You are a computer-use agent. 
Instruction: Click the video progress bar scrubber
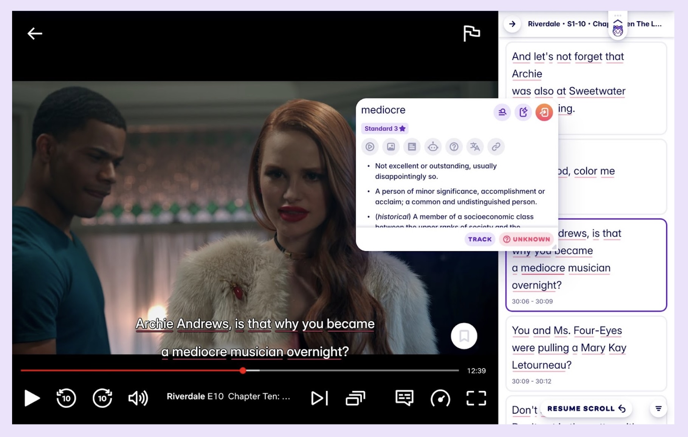pos(243,370)
